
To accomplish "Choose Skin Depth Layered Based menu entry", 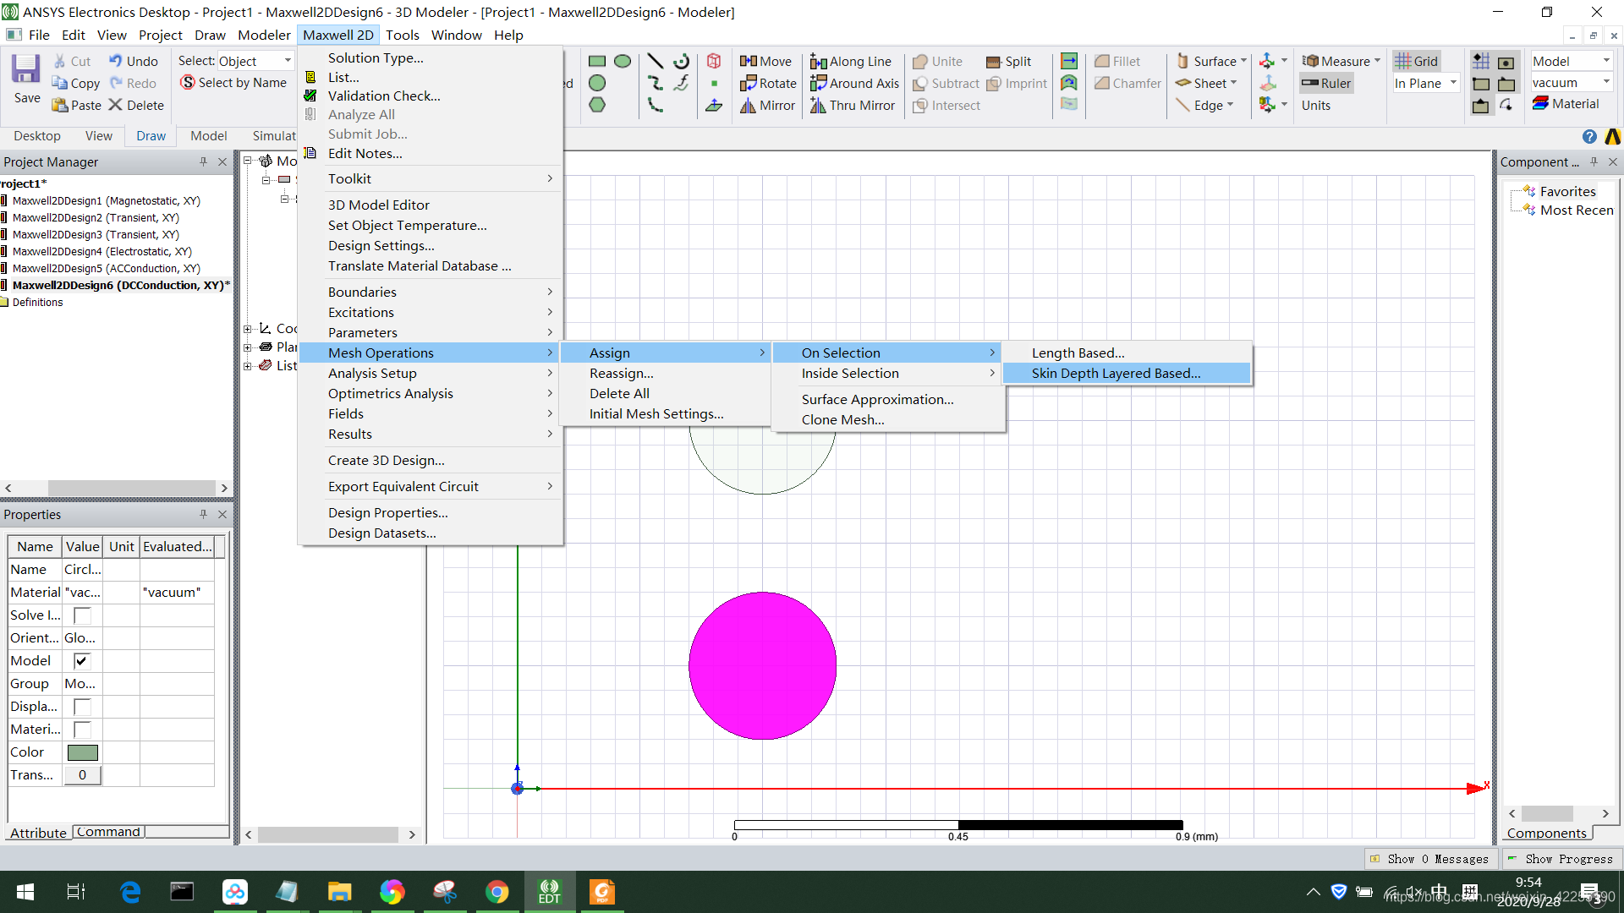I will 1116,373.
